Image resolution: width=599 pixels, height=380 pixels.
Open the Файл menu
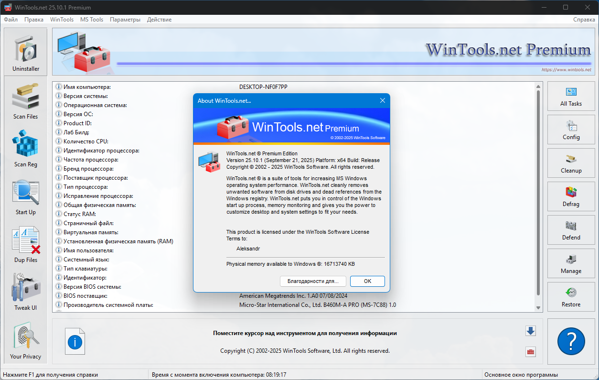click(11, 20)
